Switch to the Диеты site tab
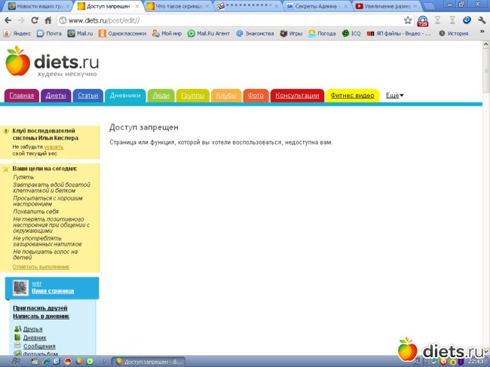490x367 pixels. [x=56, y=96]
